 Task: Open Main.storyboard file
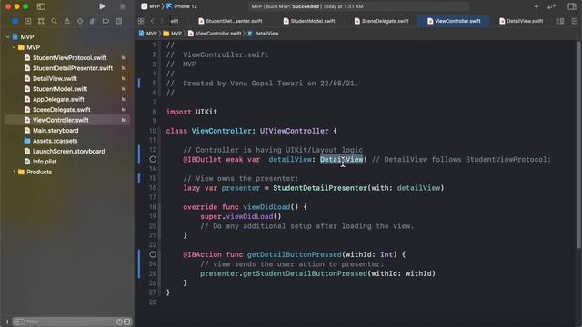55,131
